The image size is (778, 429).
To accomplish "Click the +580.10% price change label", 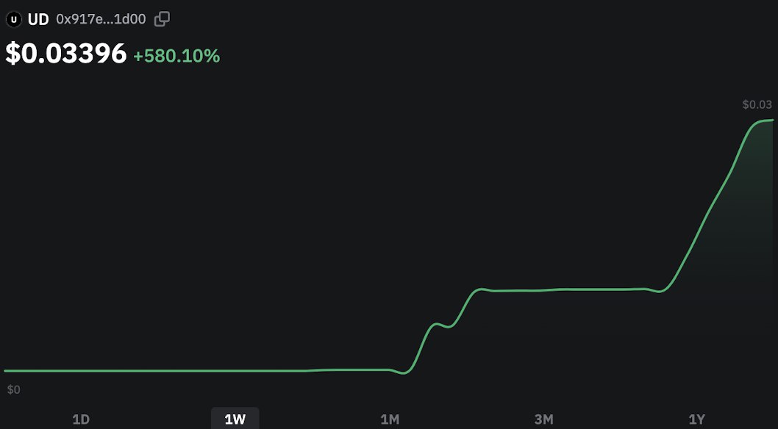I will (x=176, y=56).
